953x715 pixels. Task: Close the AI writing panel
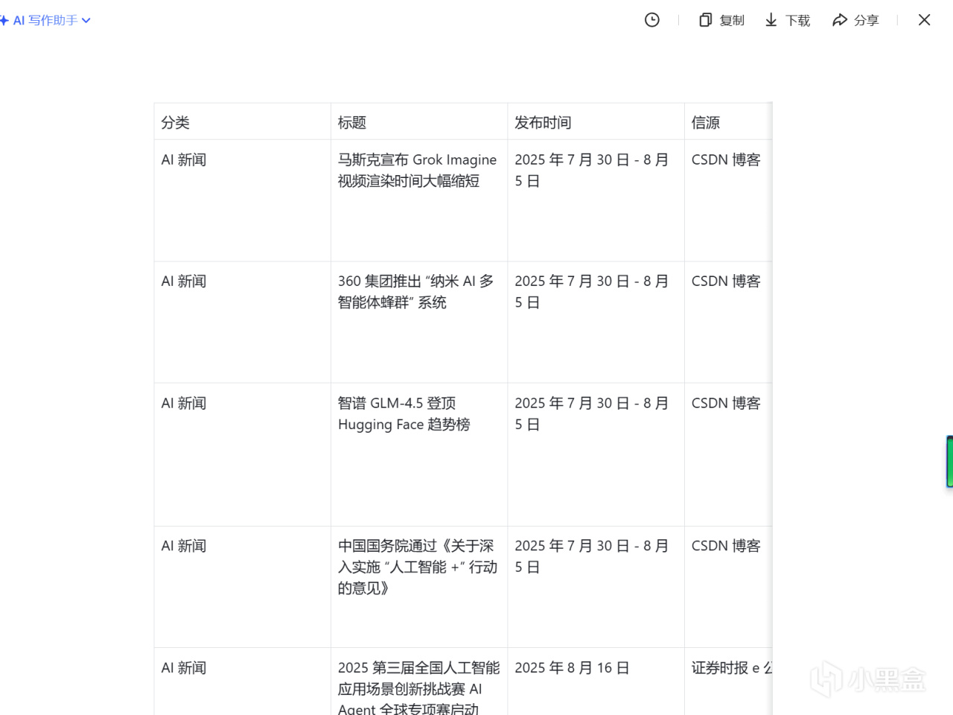tap(925, 20)
